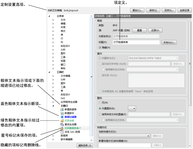The height and width of the screenshot is (149, 193).
Task: Click the 新建数据表 icon in tree
Action: point(62,109)
